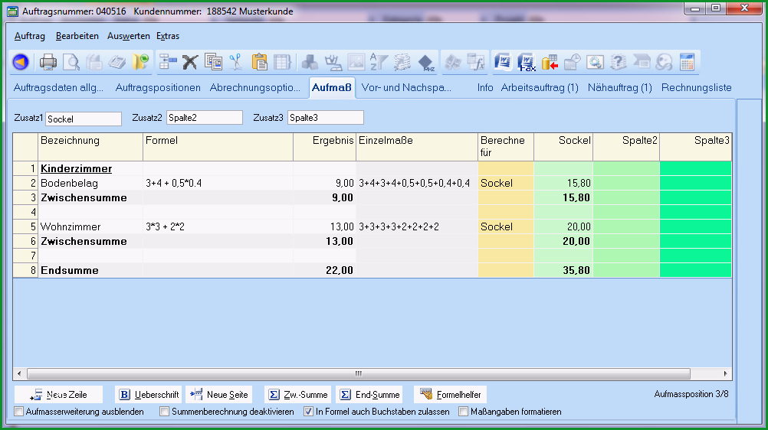
Task: Click the Zusatz2 Spalte2 input field
Action: pos(205,117)
